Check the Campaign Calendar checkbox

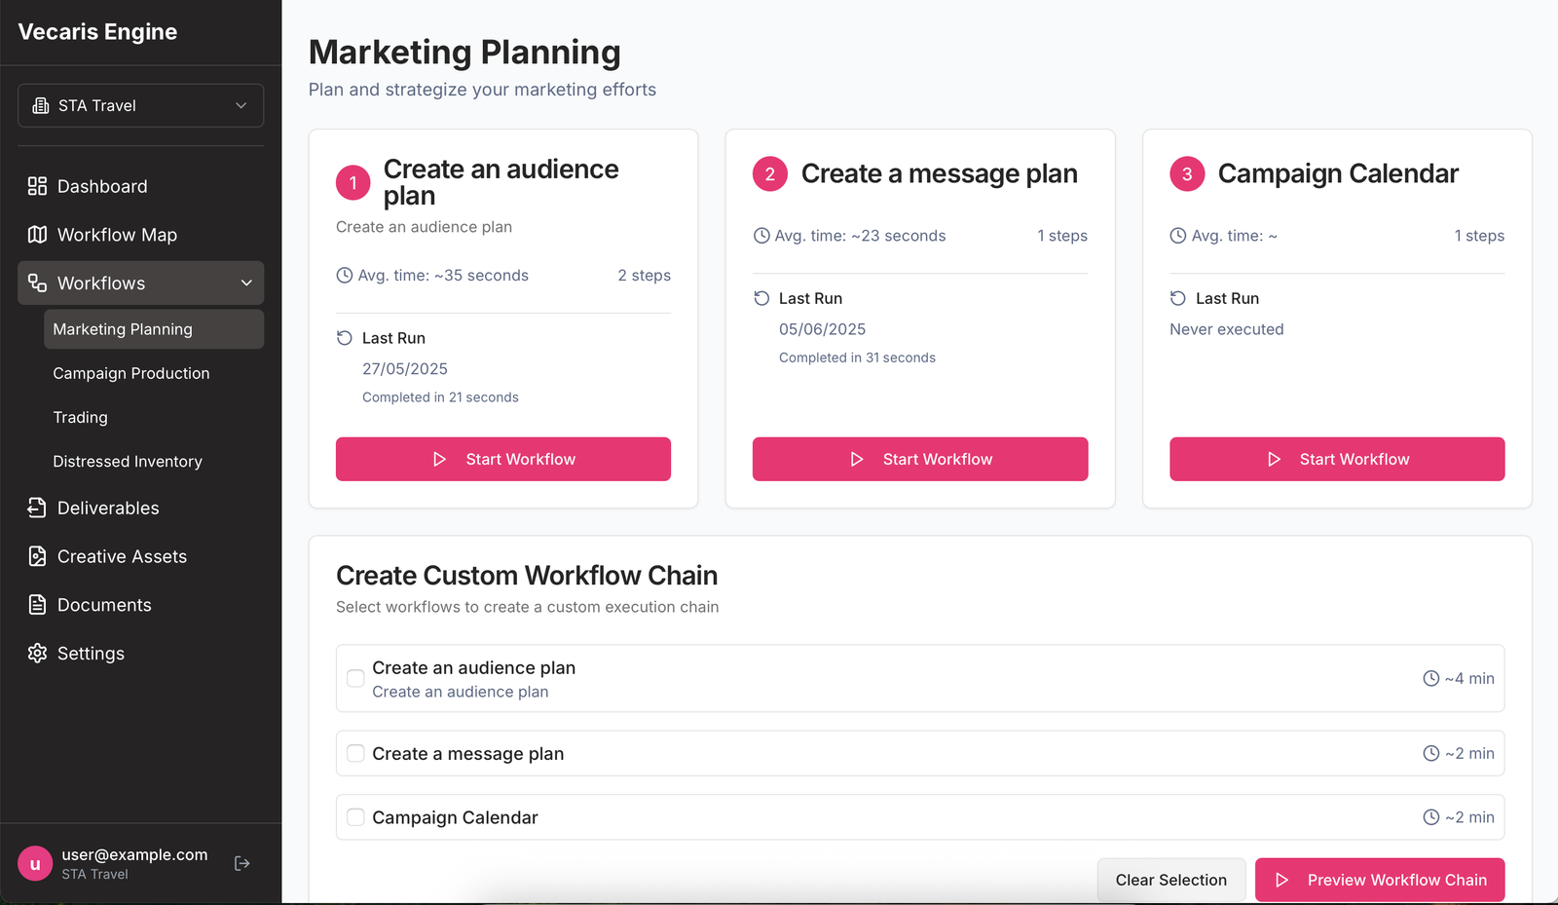coord(355,817)
